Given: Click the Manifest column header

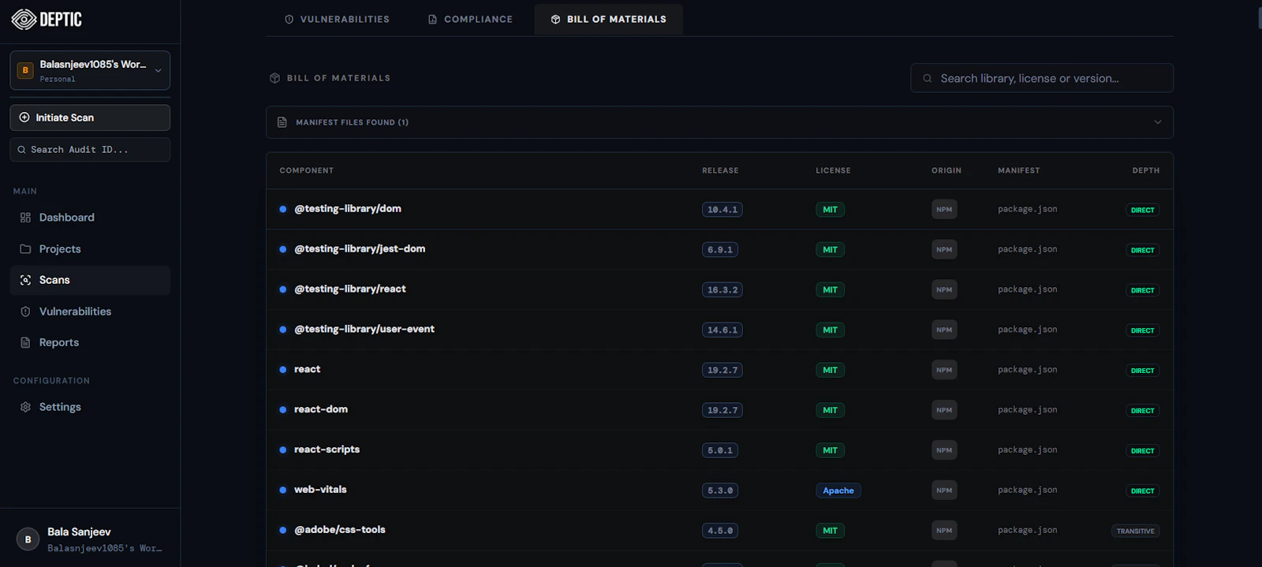Looking at the screenshot, I should coord(1018,170).
